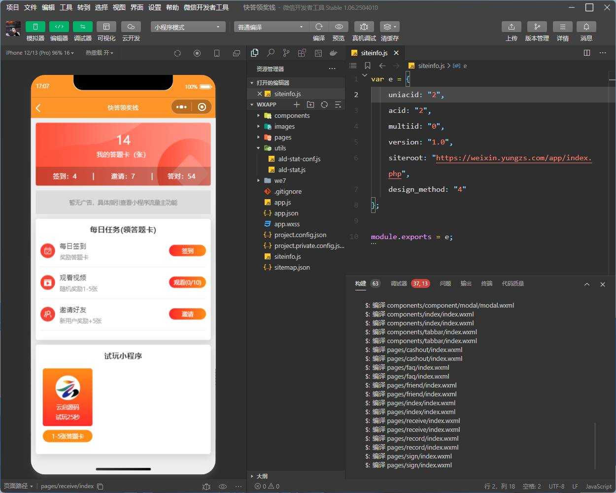Viewport: 616px width, 493px height.
Task: Tap the 云启源码 mini program thumbnail
Action: tap(68, 397)
